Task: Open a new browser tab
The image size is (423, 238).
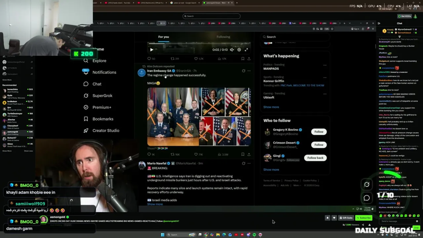Action: tap(237, 3)
